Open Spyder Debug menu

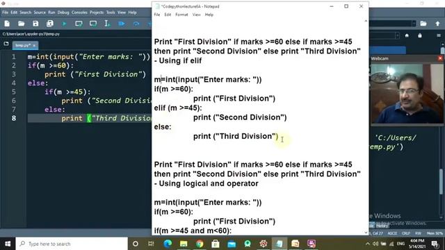[63, 12]
